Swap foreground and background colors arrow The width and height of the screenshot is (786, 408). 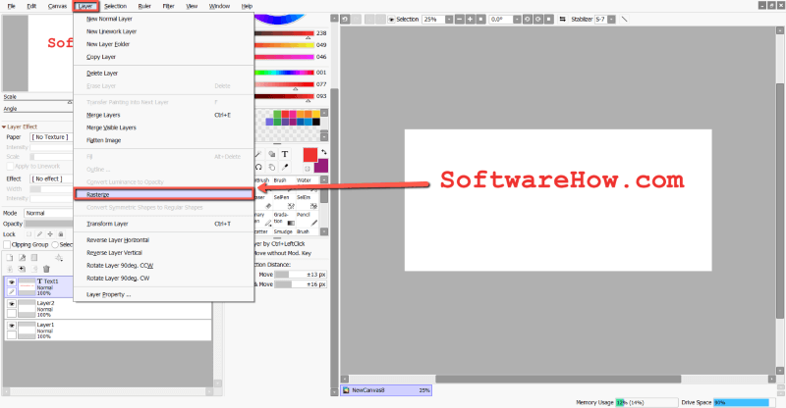pyautogui.click(x=324, y=152)
